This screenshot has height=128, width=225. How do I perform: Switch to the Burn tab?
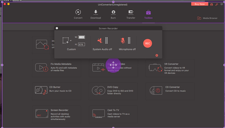point(113,14)
